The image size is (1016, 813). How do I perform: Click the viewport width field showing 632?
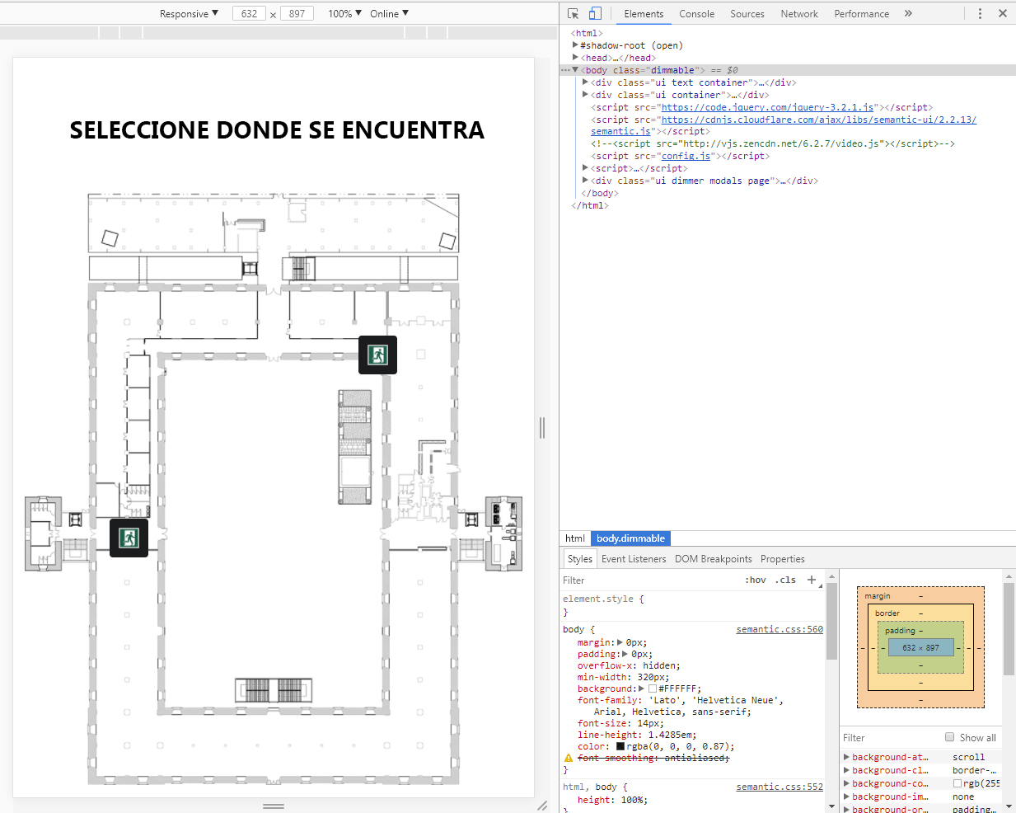tap(249, 13)
